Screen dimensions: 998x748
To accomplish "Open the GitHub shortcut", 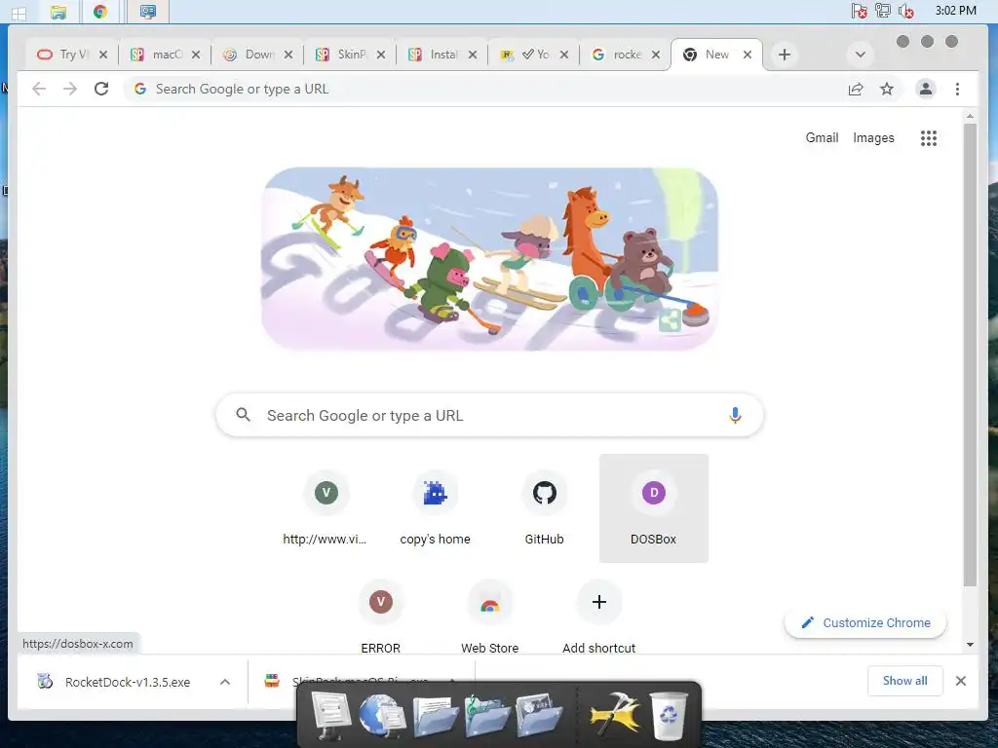I will (544, 508).
